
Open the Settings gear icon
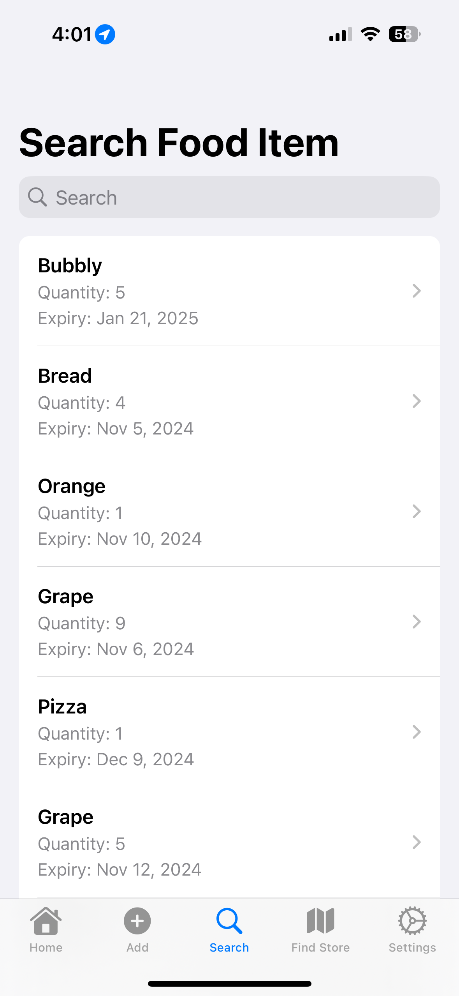coord(412,921)
